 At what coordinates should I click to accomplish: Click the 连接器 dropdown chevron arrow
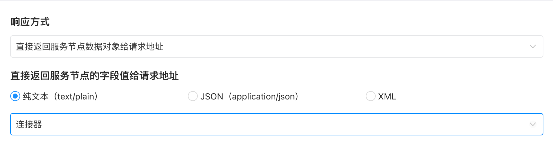click(x=533, y=125)
